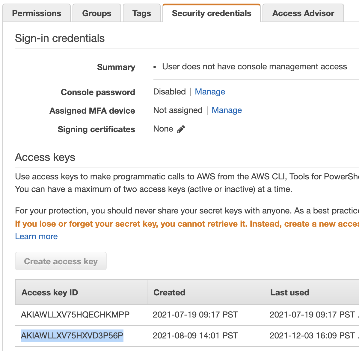Click highlighted access key AKIAWLLXV75HXVD3P56P
This screenshot has width=359, height=351.
click(x=72, y=335)
